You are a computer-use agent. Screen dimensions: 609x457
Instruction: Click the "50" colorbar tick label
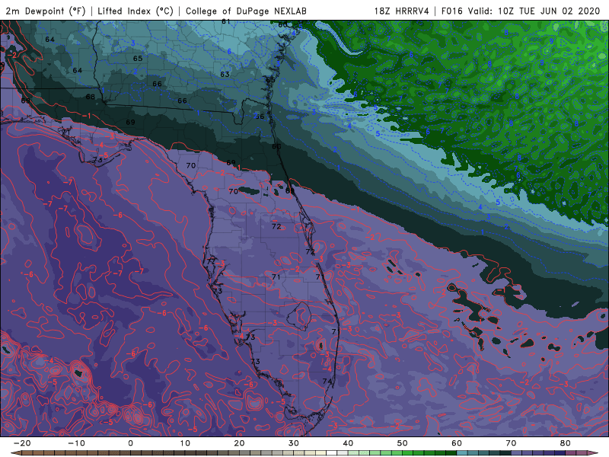pos(403,443)
